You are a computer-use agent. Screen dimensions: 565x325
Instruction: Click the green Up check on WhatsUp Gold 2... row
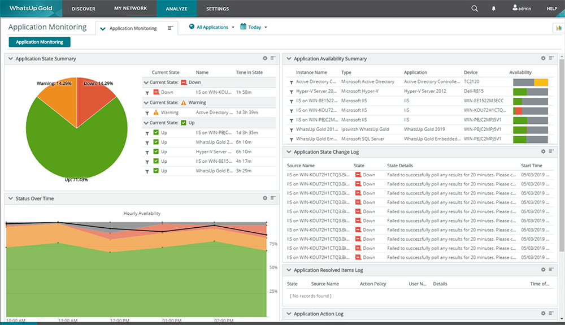pyautogui.click(x=156, y=142)
